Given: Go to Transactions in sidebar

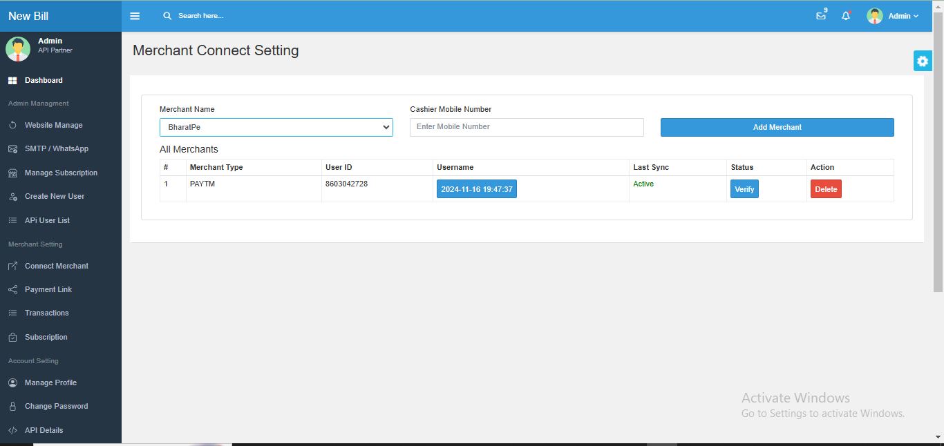Looking at the screenshot, I should click(46, 313).
